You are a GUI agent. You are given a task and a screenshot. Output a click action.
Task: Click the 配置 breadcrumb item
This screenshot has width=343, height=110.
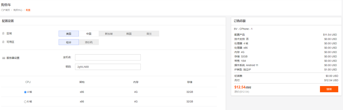click(x=28, y=10)
